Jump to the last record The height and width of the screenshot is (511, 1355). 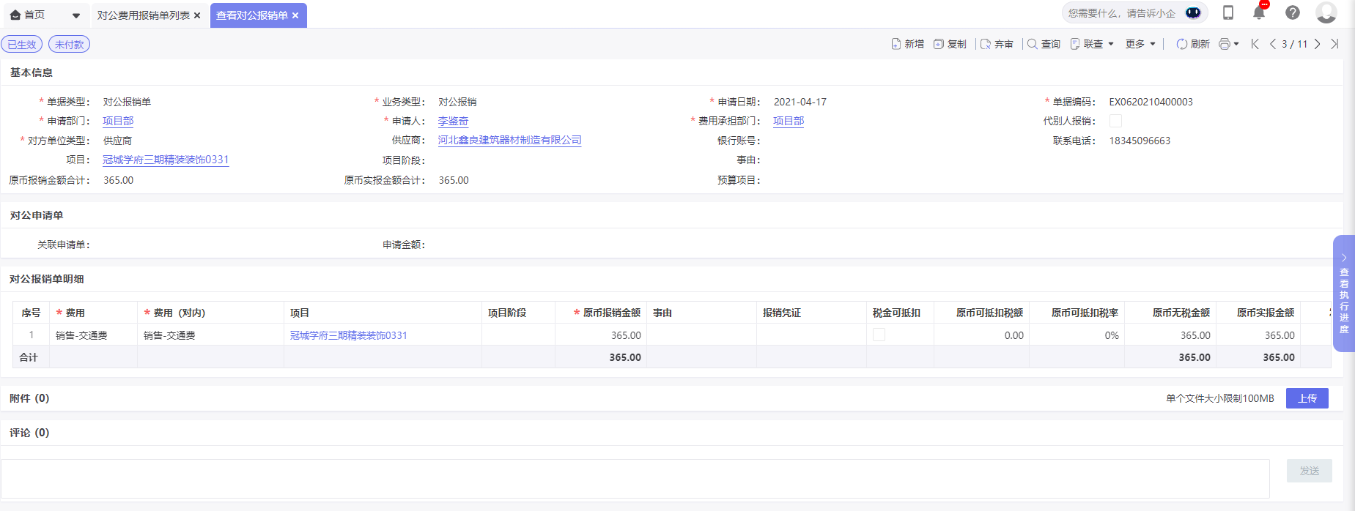[1334, 44]
